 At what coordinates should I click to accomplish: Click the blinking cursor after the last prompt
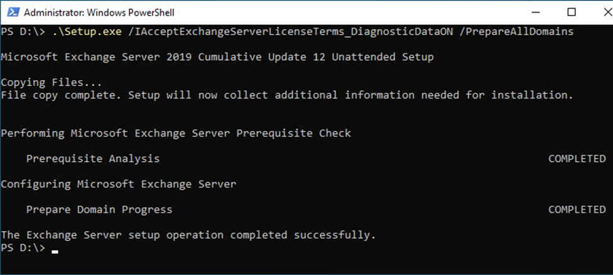coord(55,252)
